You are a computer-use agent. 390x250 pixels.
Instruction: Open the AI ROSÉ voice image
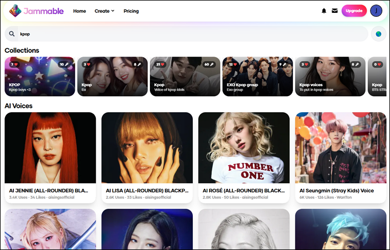(x=244, y=148)
